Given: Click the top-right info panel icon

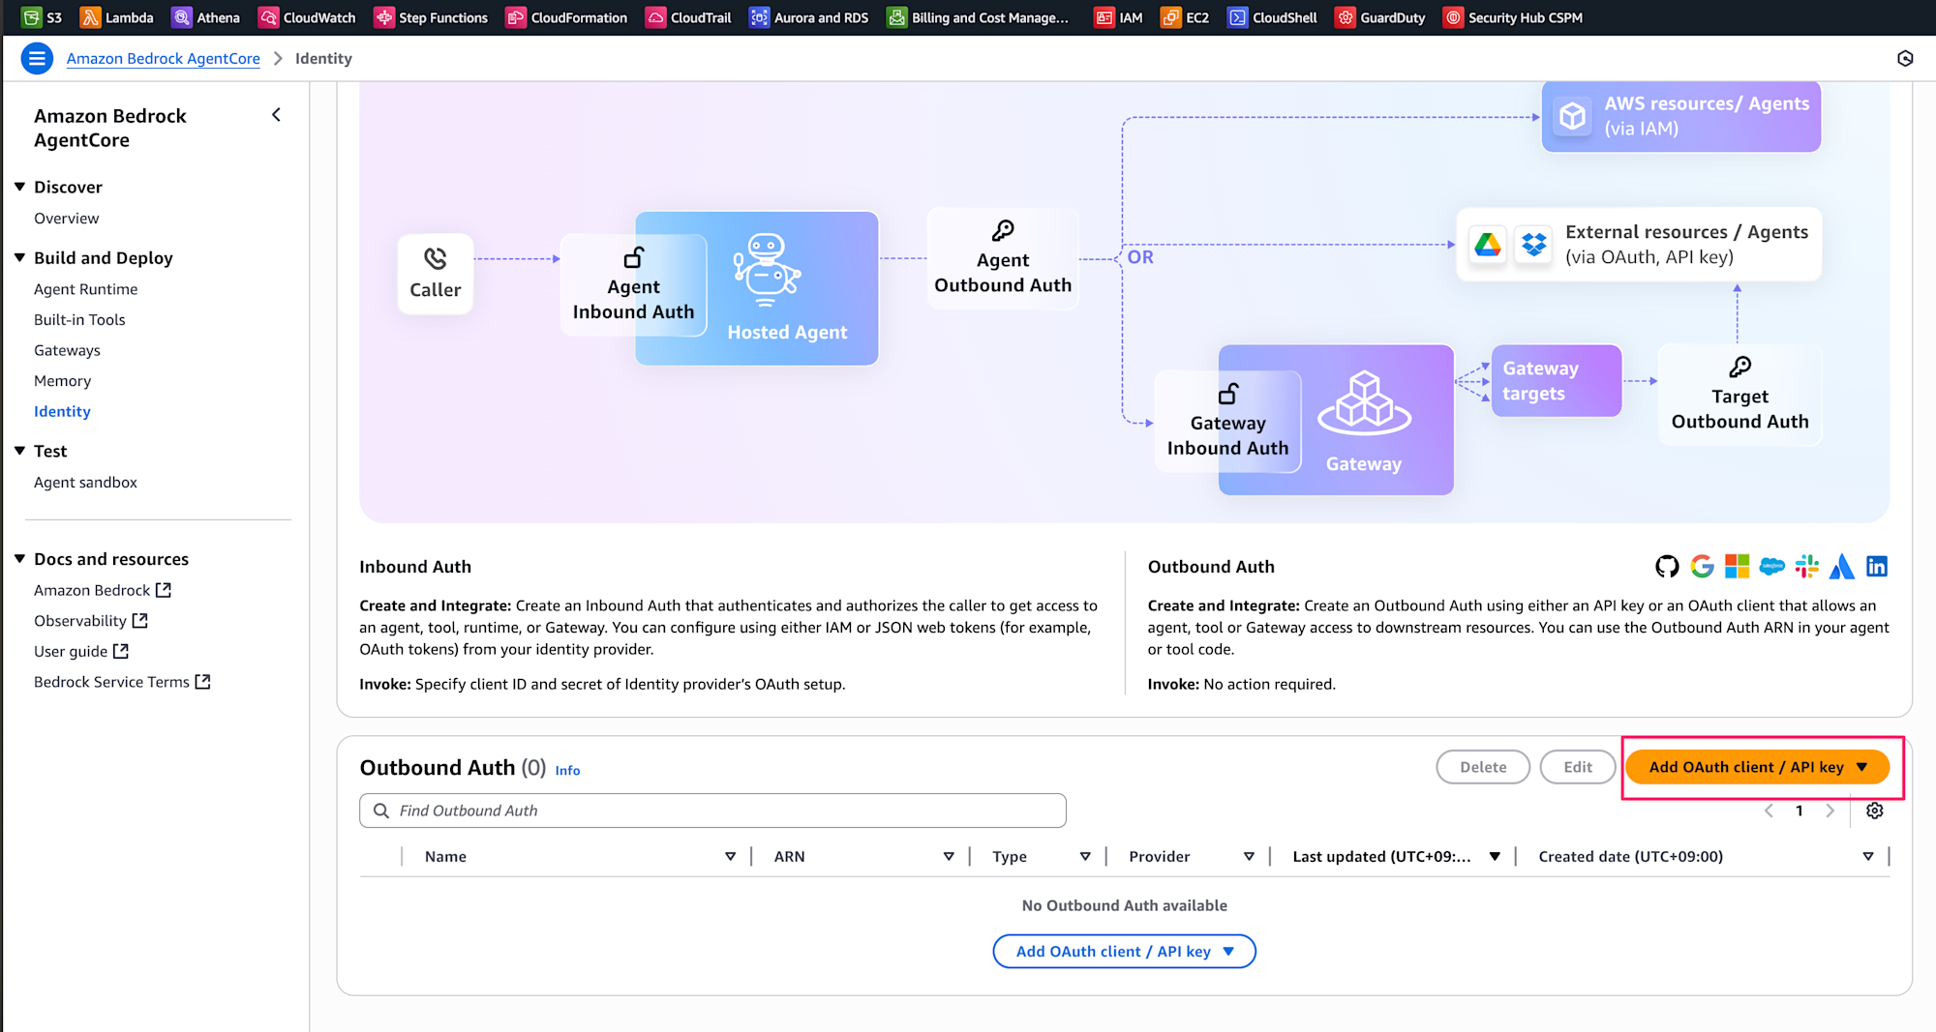Looking at the screenshot, I should (1905, 58).
